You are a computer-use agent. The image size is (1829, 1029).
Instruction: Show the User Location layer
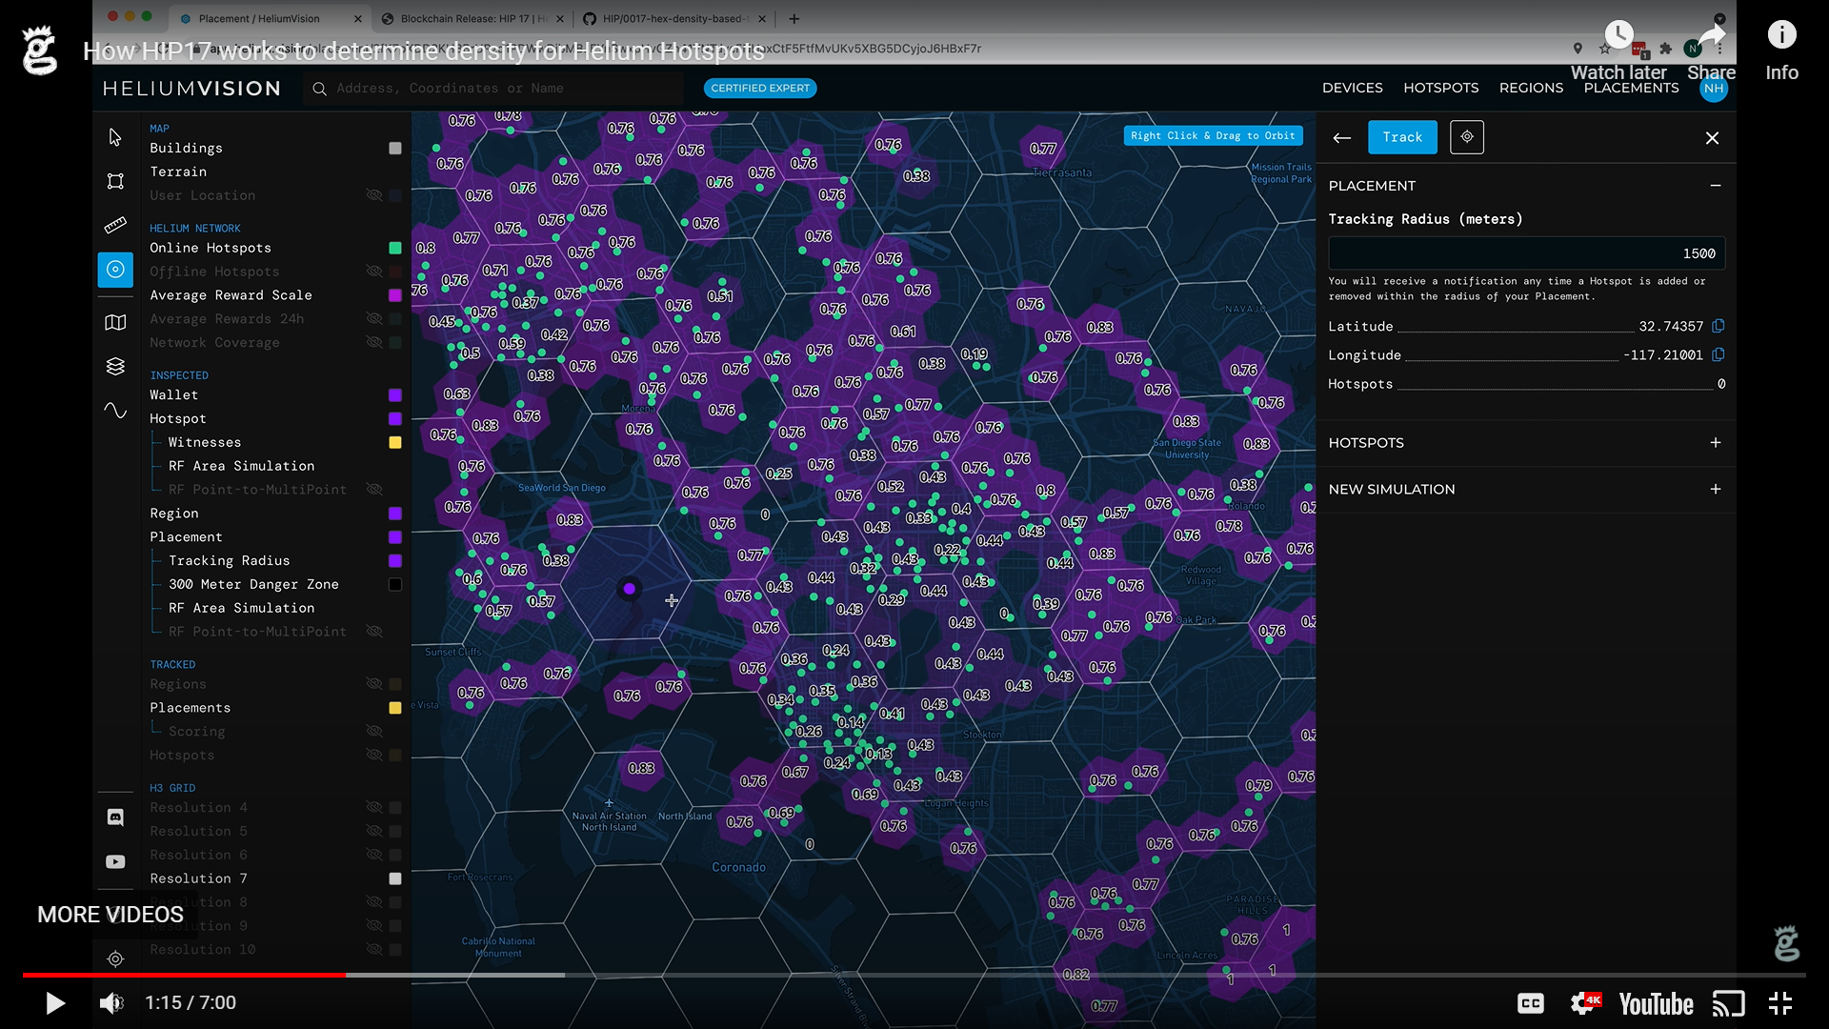coord(374,195)
